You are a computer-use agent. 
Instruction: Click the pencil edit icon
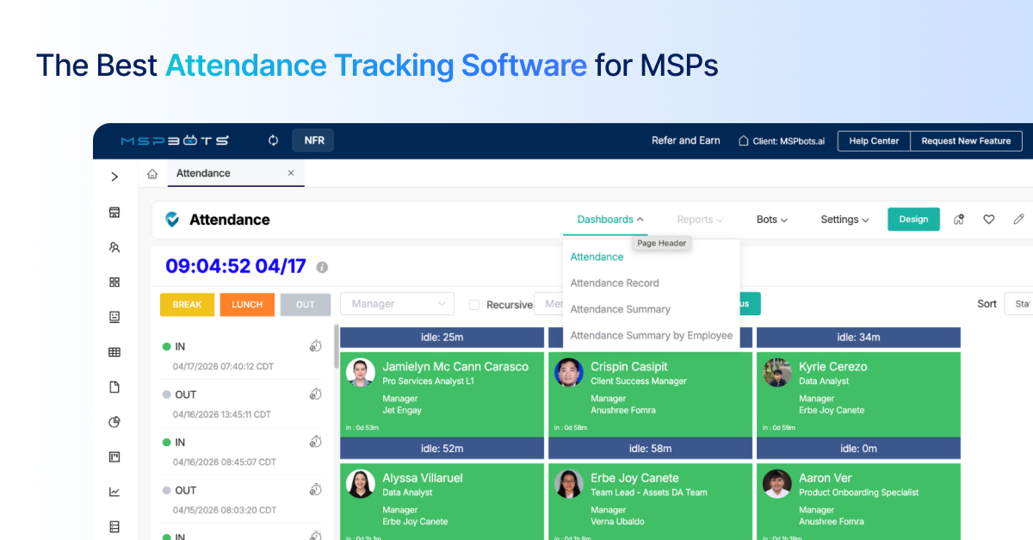click(x=1019, y=220)
